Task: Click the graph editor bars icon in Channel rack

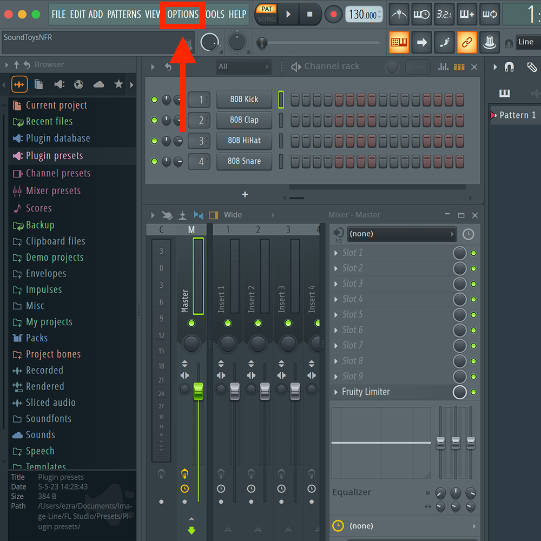Action: click(444, 67)
